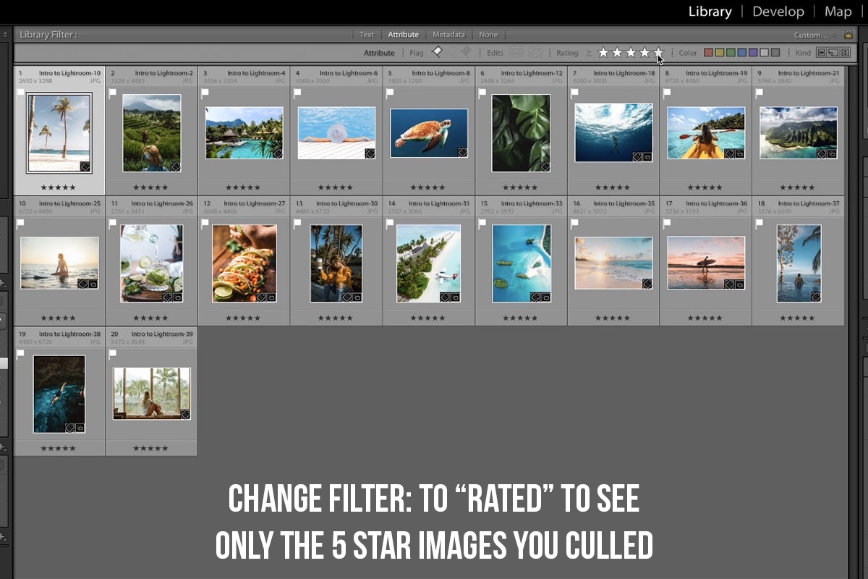Filter by blue color label

(x=742, y=53)
